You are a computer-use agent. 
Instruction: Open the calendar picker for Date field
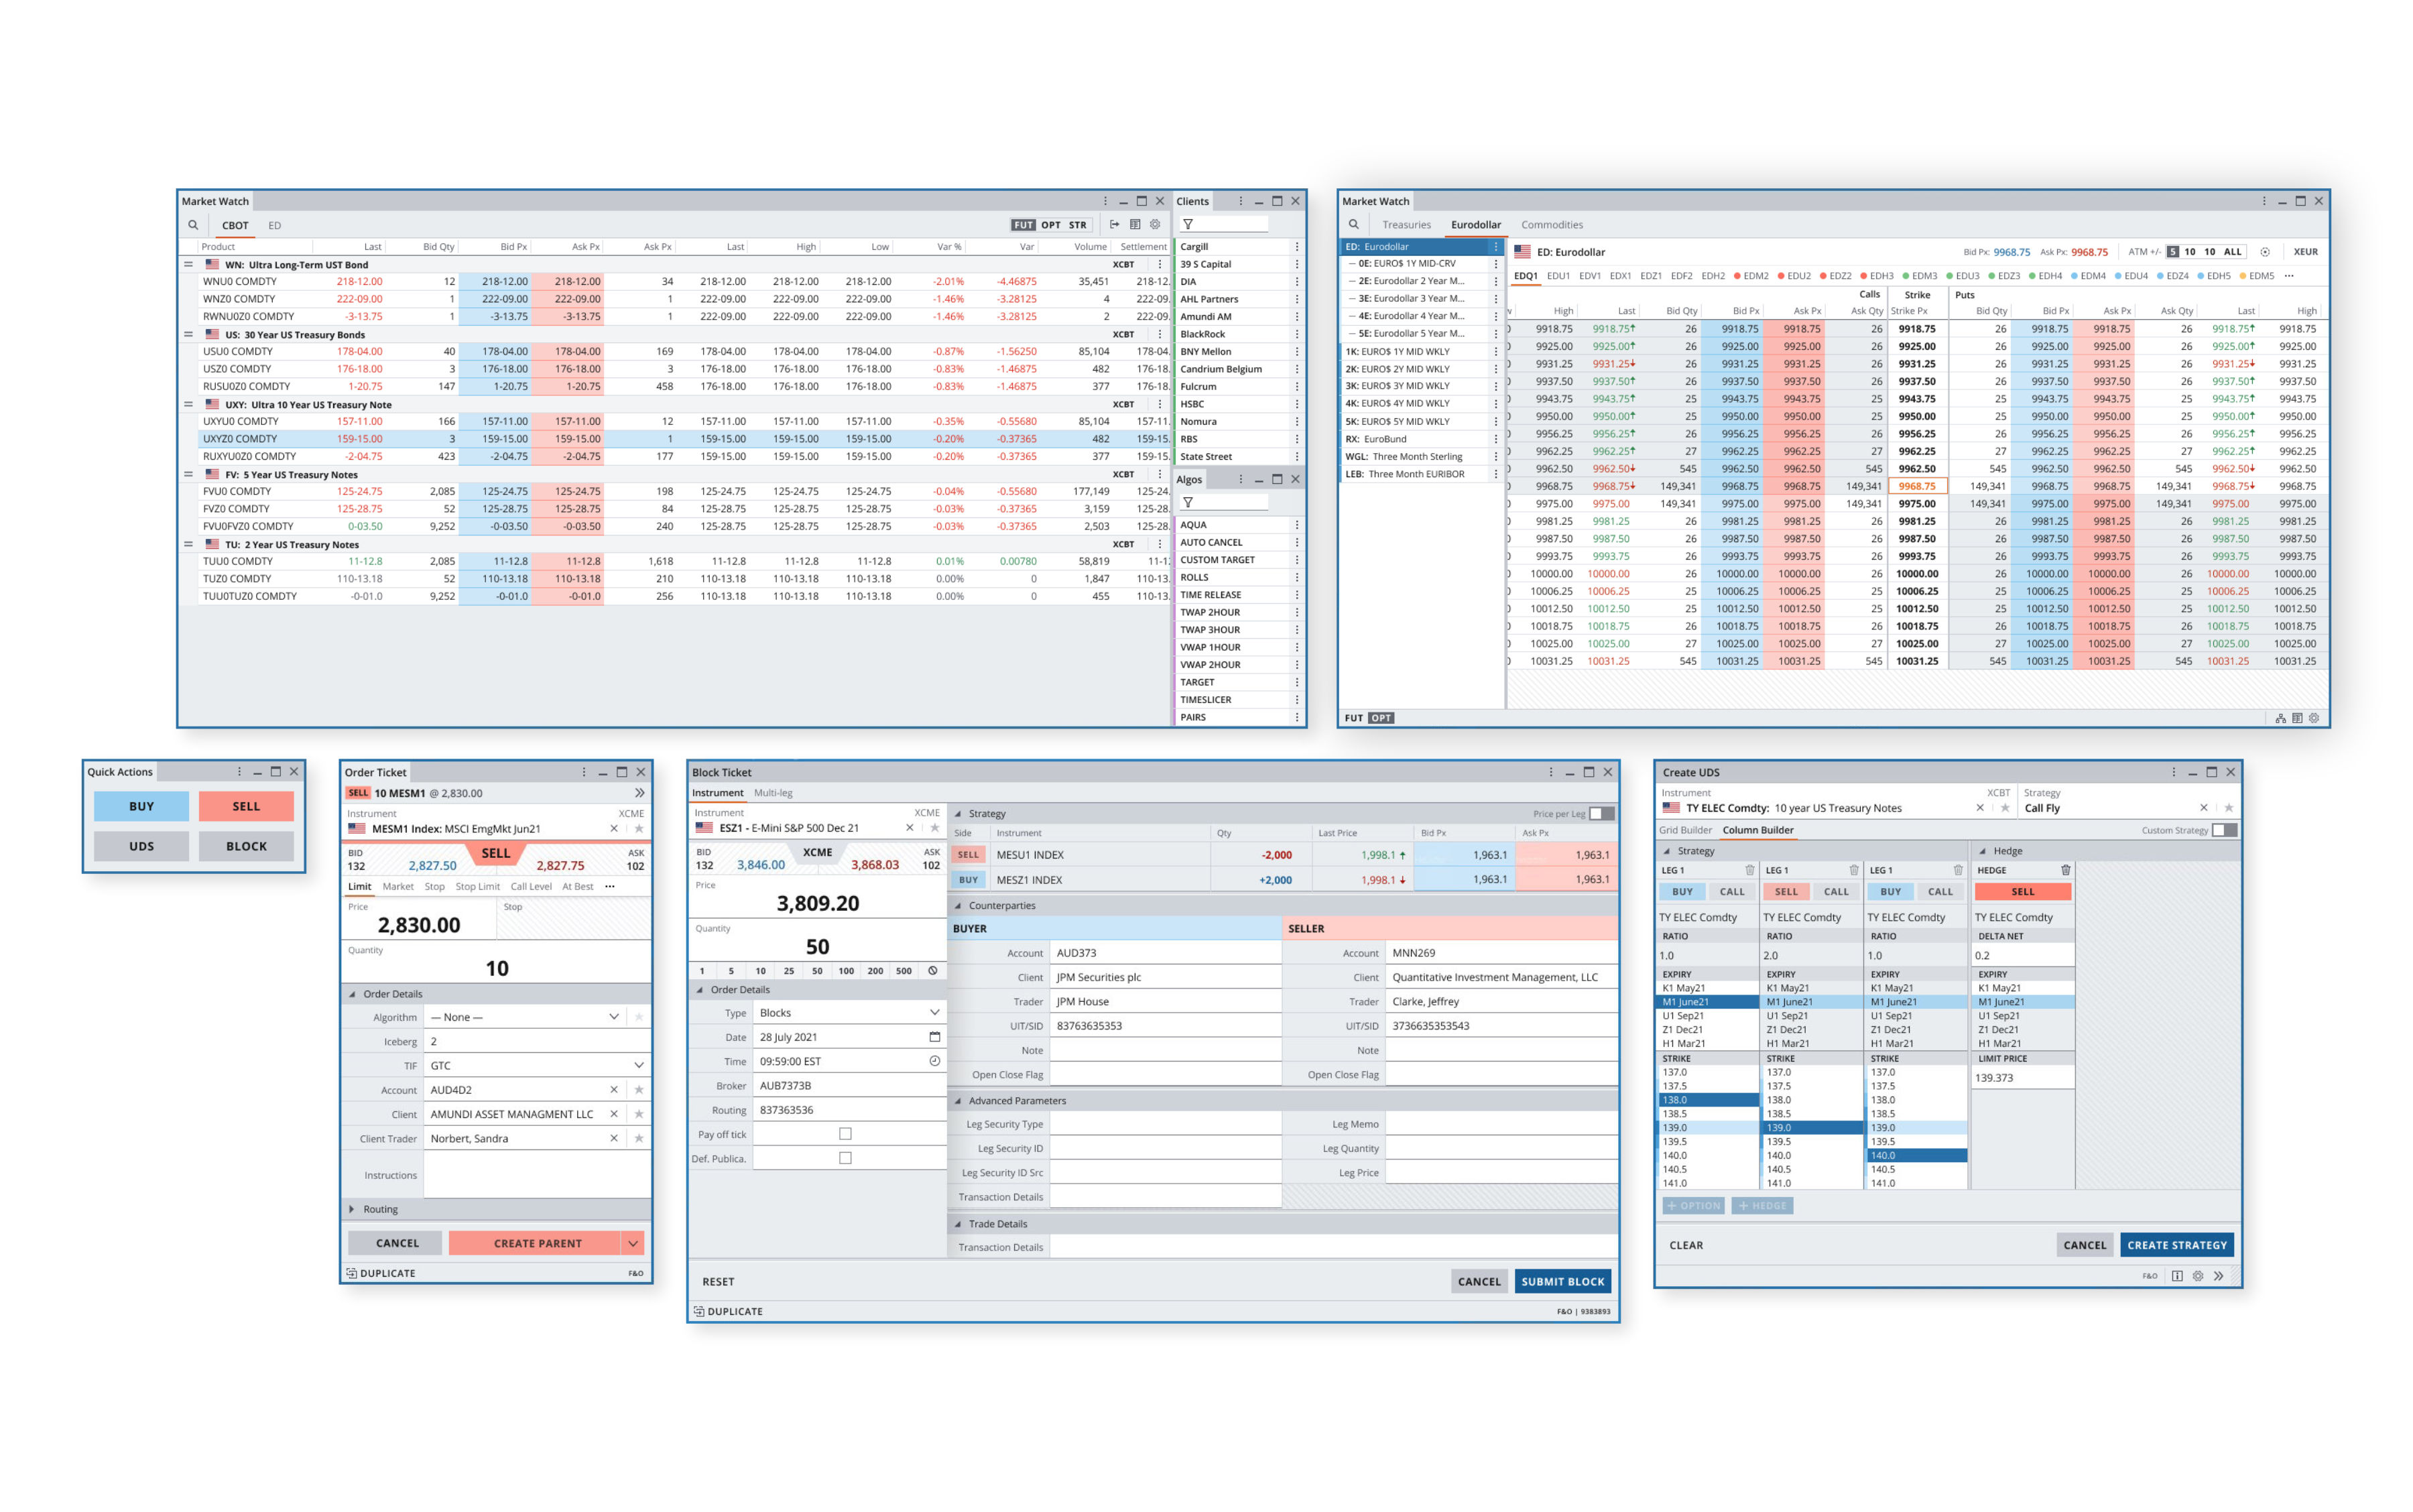pos(934,1037)
